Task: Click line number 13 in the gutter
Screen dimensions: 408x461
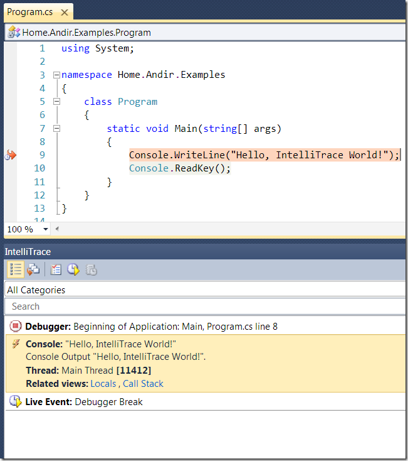Action: pos(39,209)
